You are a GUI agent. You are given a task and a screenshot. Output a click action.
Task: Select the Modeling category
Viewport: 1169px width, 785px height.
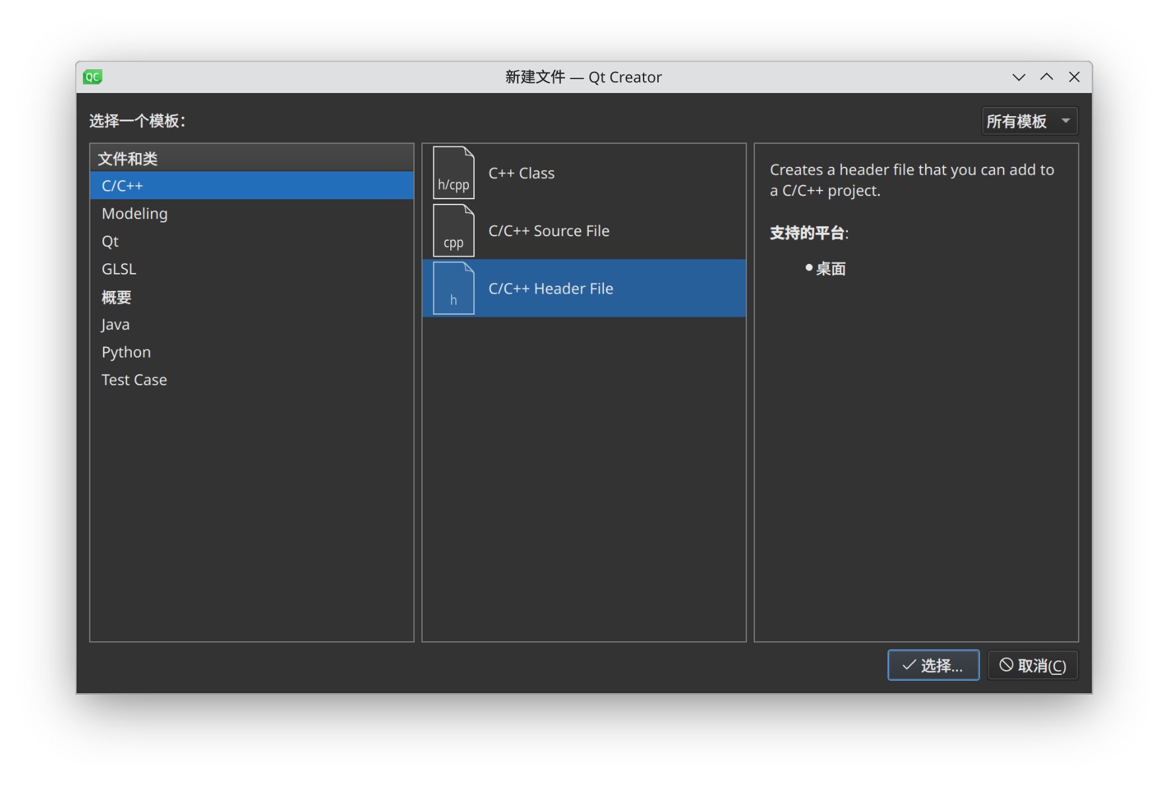coord(252,214)
